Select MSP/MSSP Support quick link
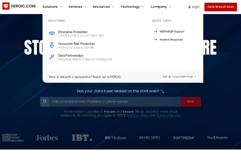Viewport: 241px width, 161px height. click(x=172, y=31)
